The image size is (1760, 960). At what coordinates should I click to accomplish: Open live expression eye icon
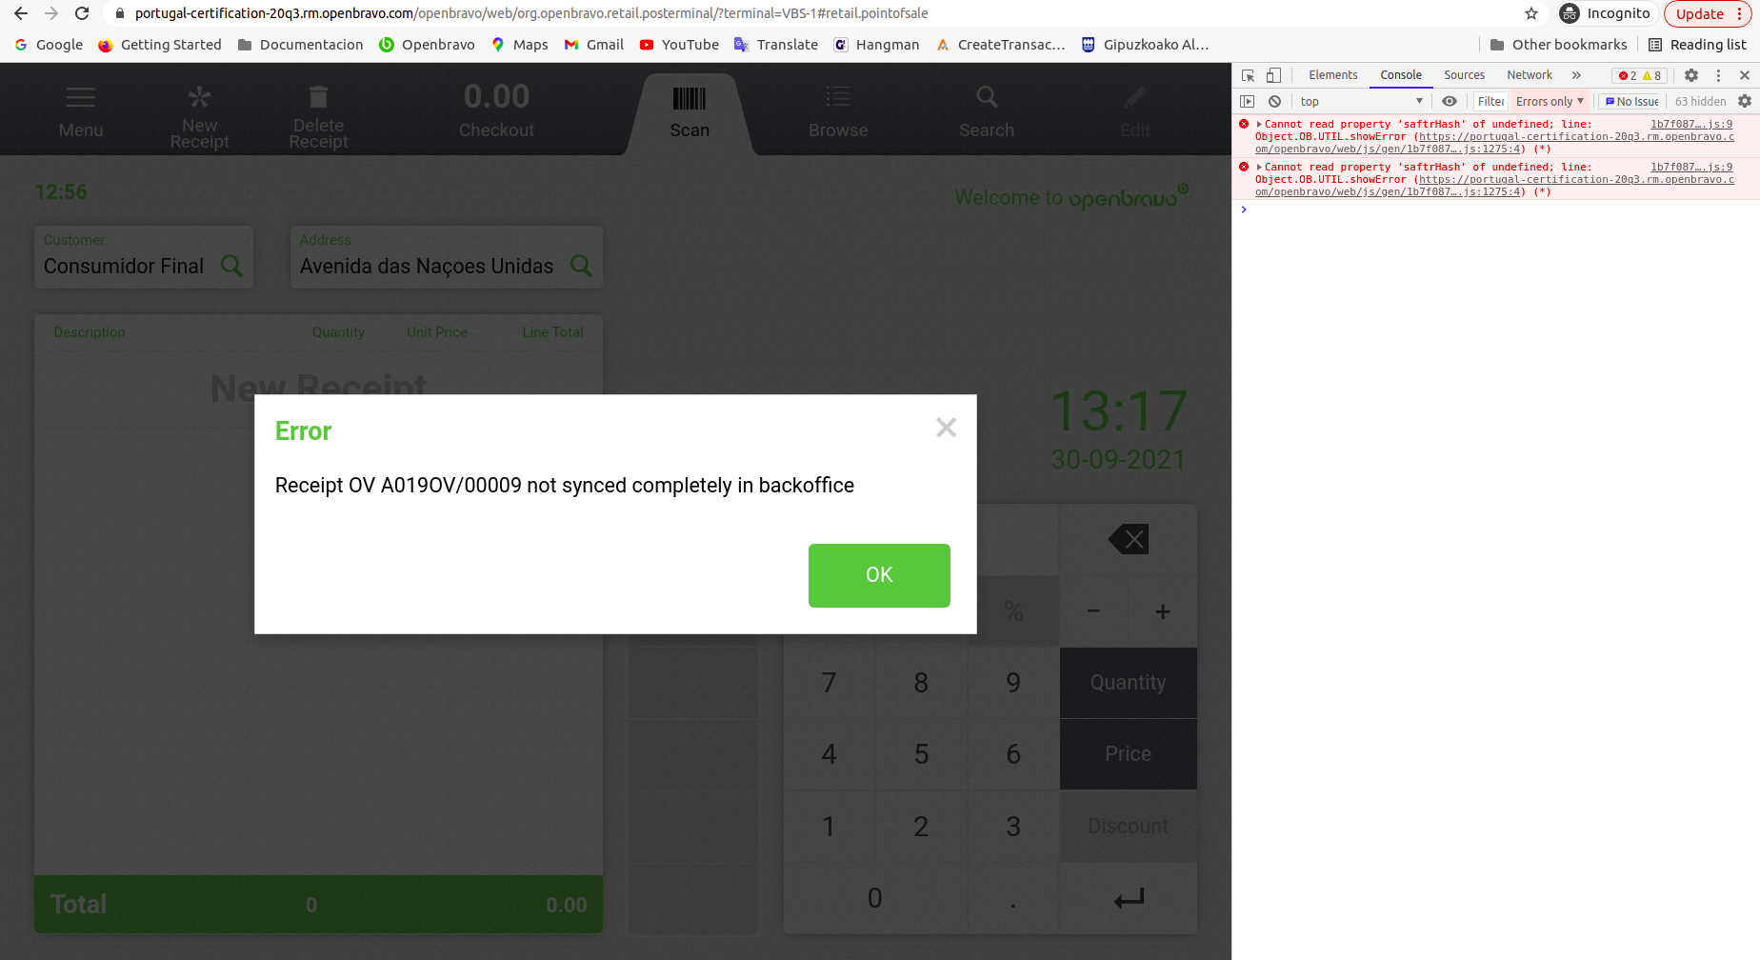[1450, 101]
